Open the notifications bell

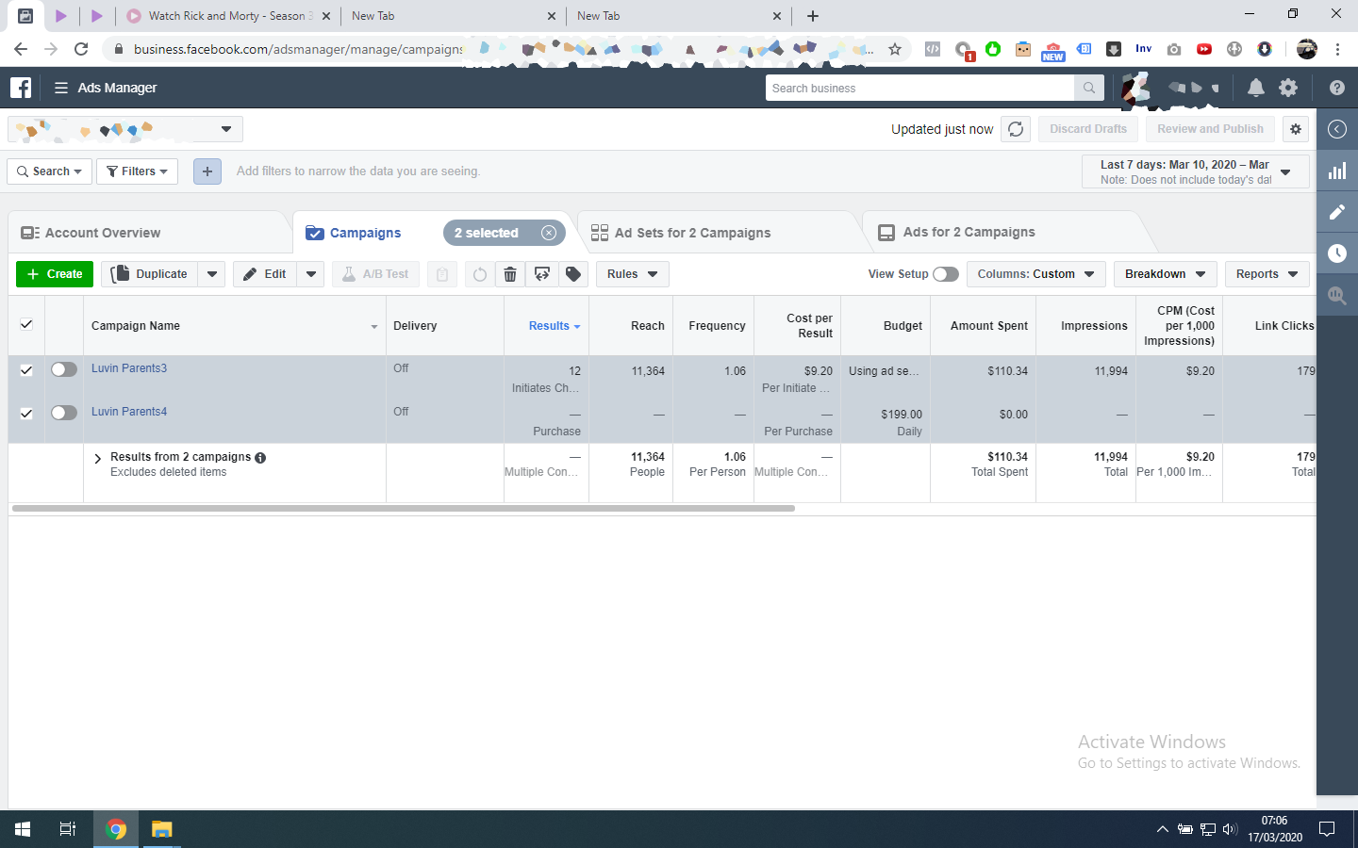pyautogui.click(x=1255, y=88)
